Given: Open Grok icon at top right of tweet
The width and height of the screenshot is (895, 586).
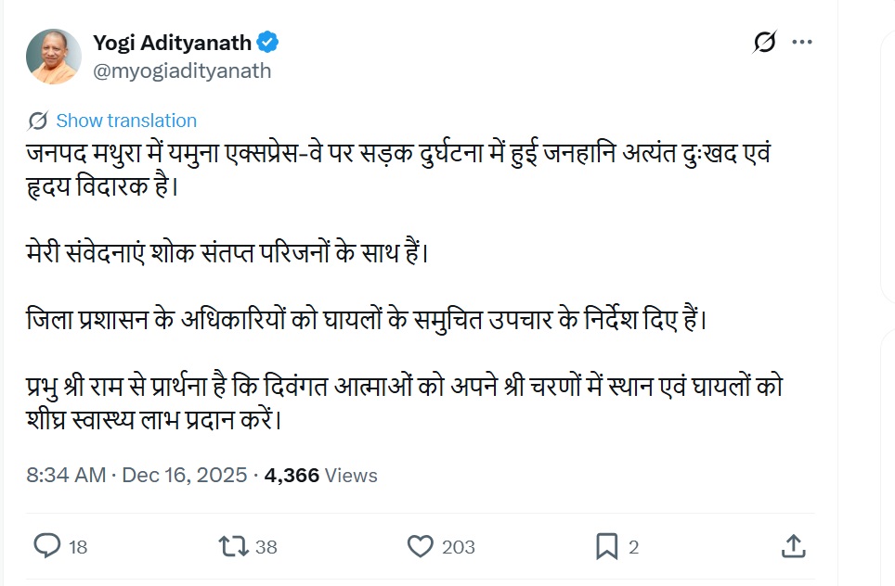Looking at the screenshot, I should (x=765, y=43).
